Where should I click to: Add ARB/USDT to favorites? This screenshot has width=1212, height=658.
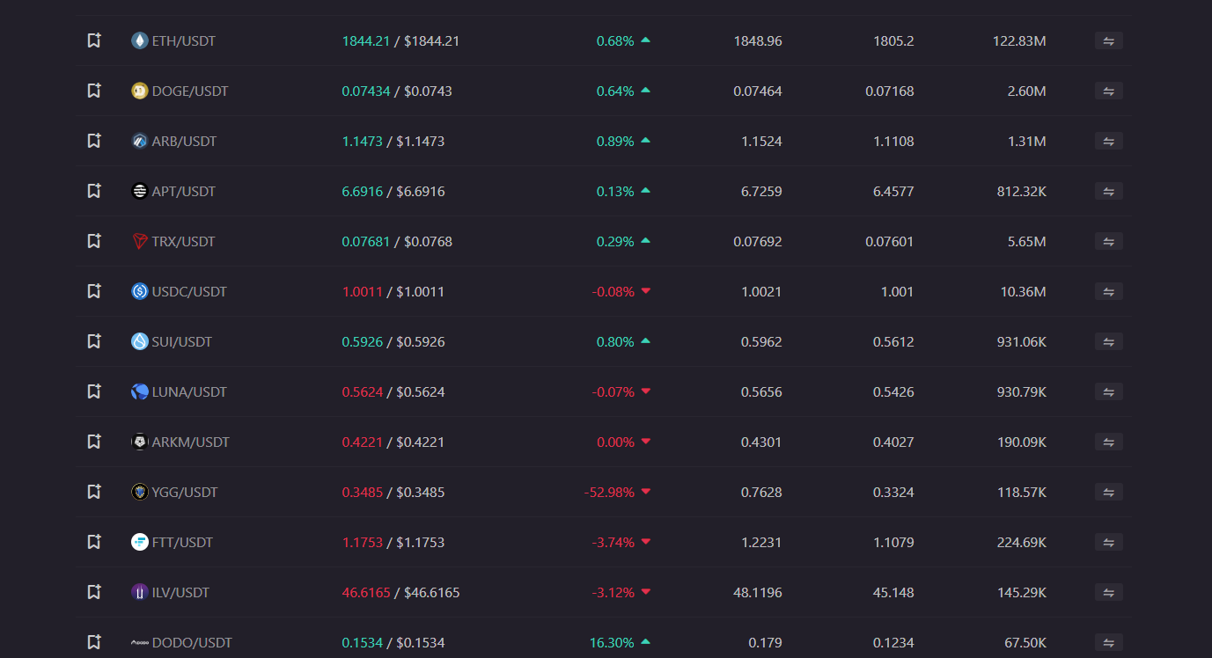(x=94, y=141)
